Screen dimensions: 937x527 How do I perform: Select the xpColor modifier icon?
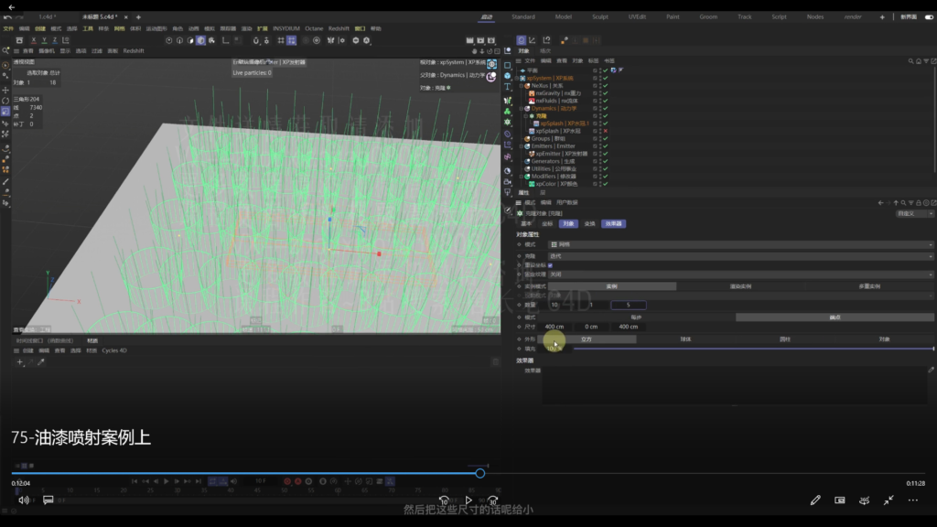532,184
